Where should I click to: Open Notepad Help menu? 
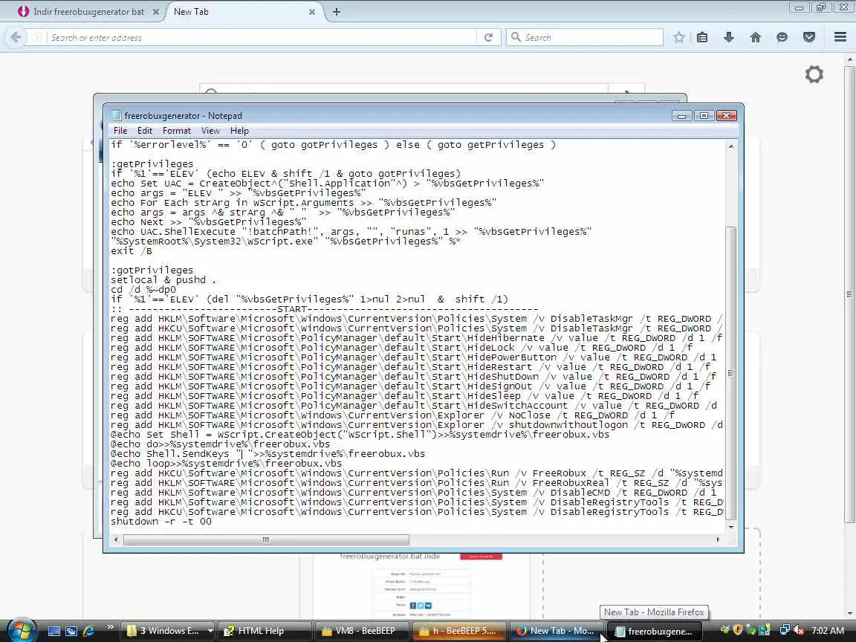pyautogui.click(x=239, y=131)
